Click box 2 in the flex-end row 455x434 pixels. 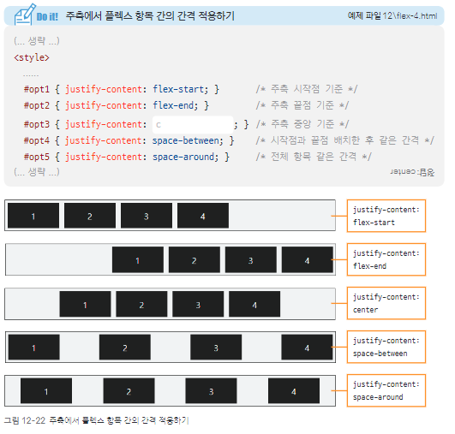[x=195, y=259]
